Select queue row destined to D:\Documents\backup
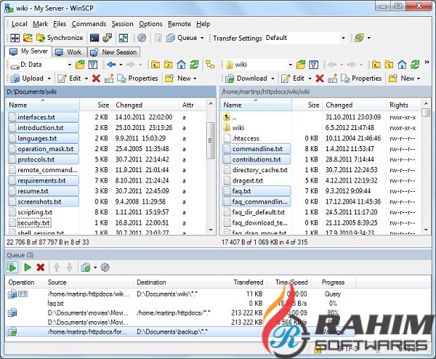 pyautogui.click(x=181, y=332)
